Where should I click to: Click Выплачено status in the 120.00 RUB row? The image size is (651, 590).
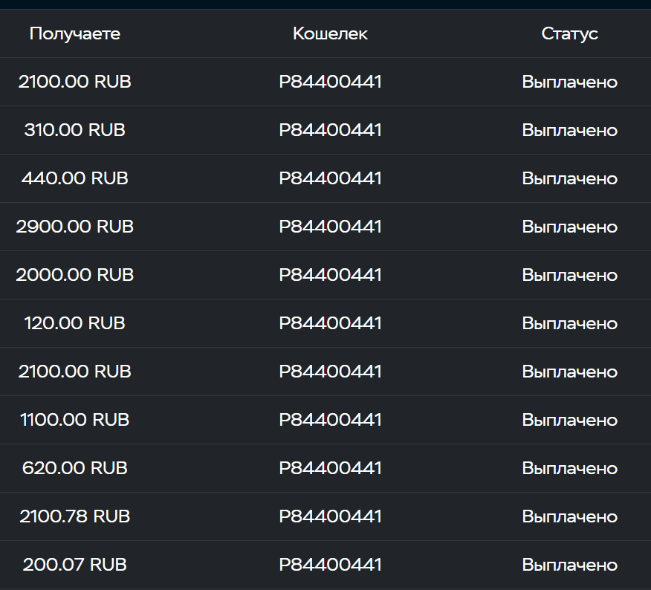click(569, 323)
